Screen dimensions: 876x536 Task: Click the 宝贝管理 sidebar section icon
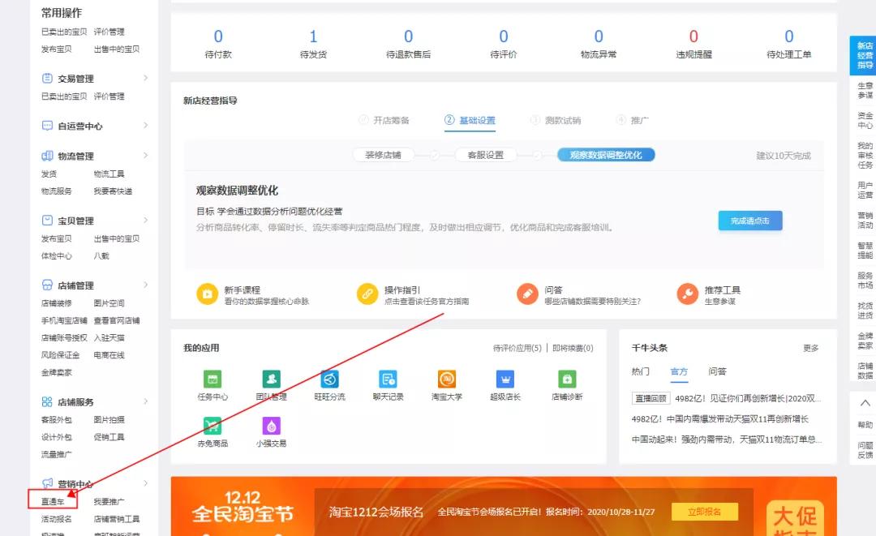48,221
